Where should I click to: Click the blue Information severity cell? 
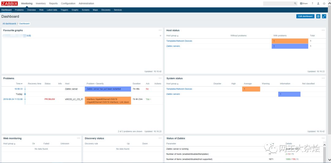click(x=289, y=94)
